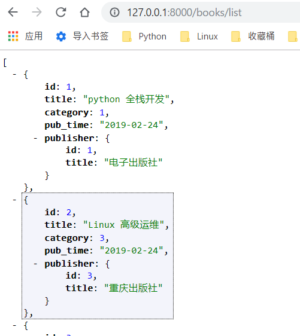This screenshot has width=300, height=336.
Task: Click the publisher id value 3
Action: [x=90, y=276]
